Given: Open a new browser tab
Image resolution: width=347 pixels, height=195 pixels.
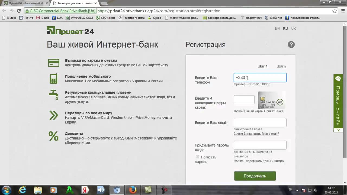Looking at the screenshot, I should tap(104, 3).
